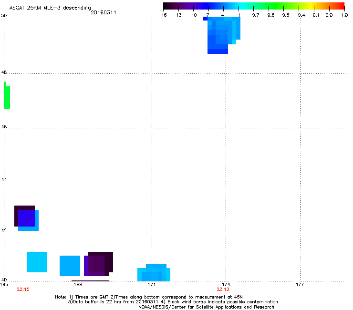
Task: Click latitude label 42
Action: [x=4, y=230]
